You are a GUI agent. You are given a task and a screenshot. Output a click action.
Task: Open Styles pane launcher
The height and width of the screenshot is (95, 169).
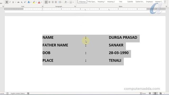tap(166, 6)
